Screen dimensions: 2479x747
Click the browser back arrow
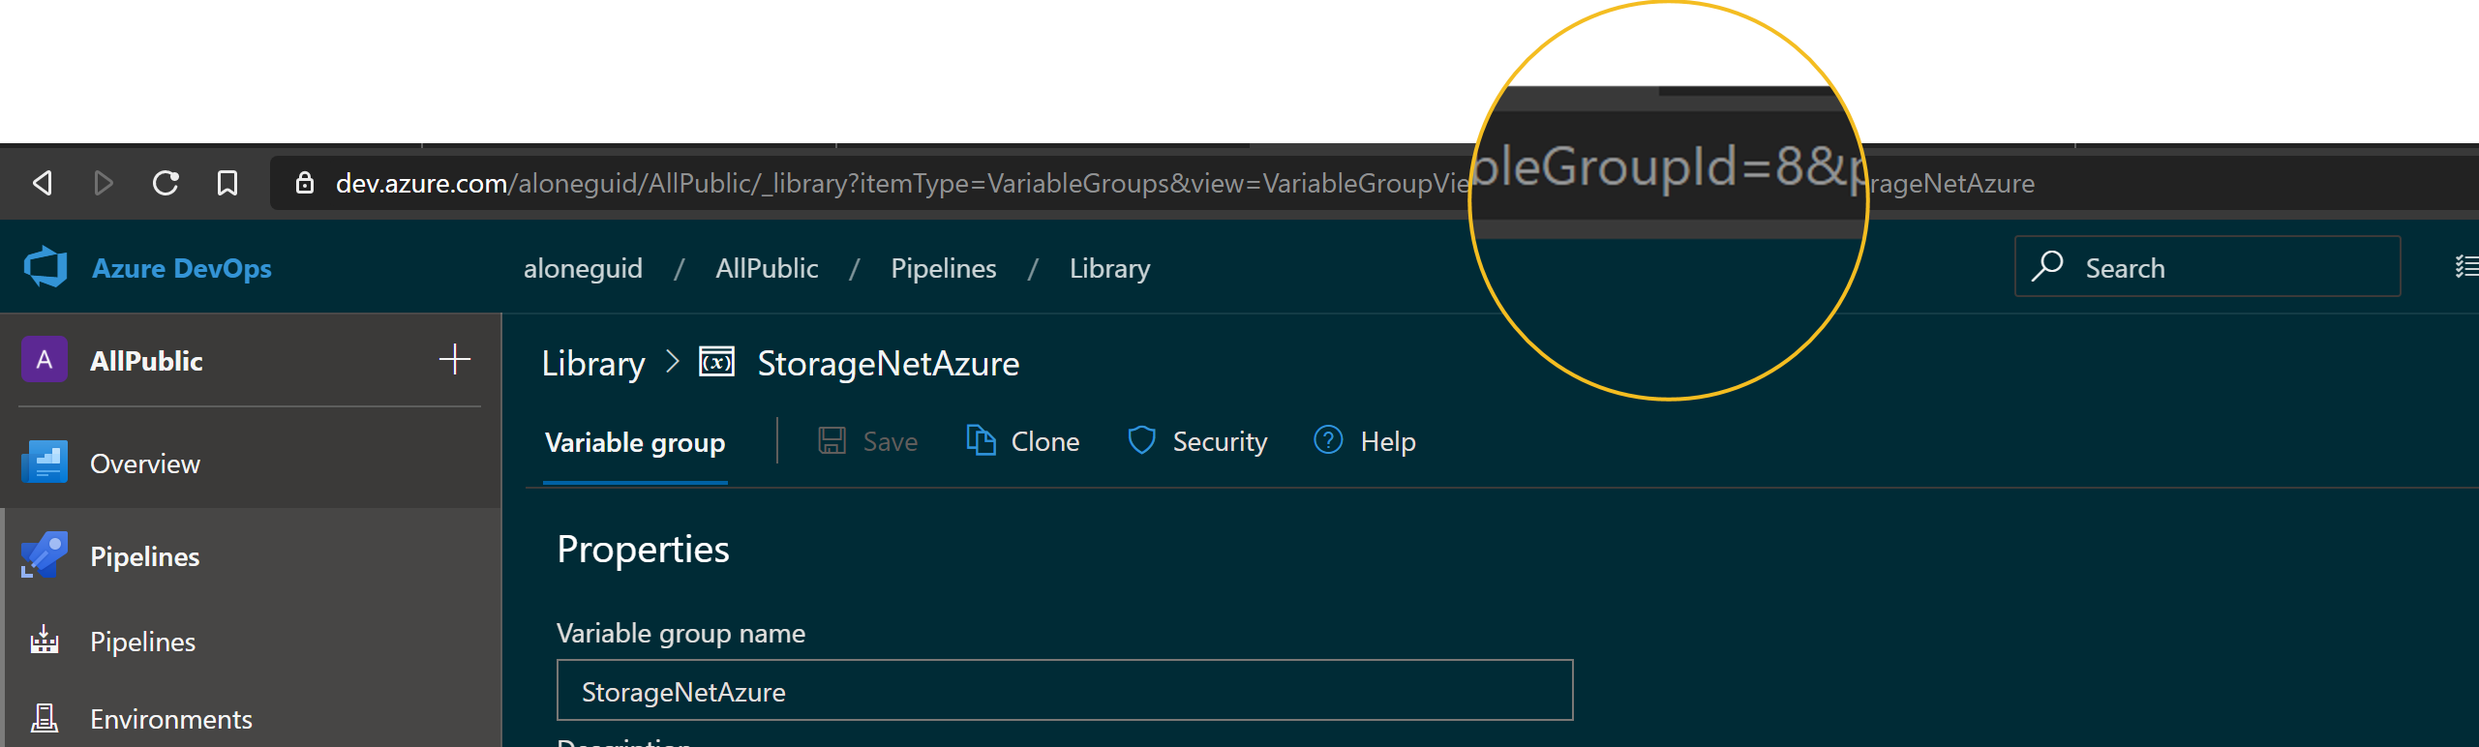pos(43,183)
